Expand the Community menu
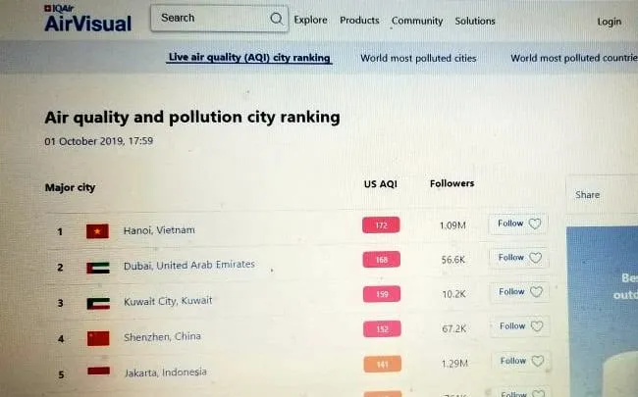 click(x=416, y=21)
